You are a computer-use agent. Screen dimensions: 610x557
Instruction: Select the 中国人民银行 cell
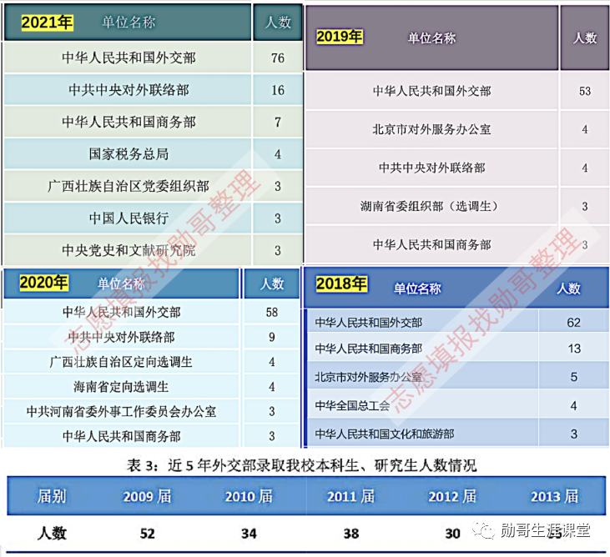129,218
